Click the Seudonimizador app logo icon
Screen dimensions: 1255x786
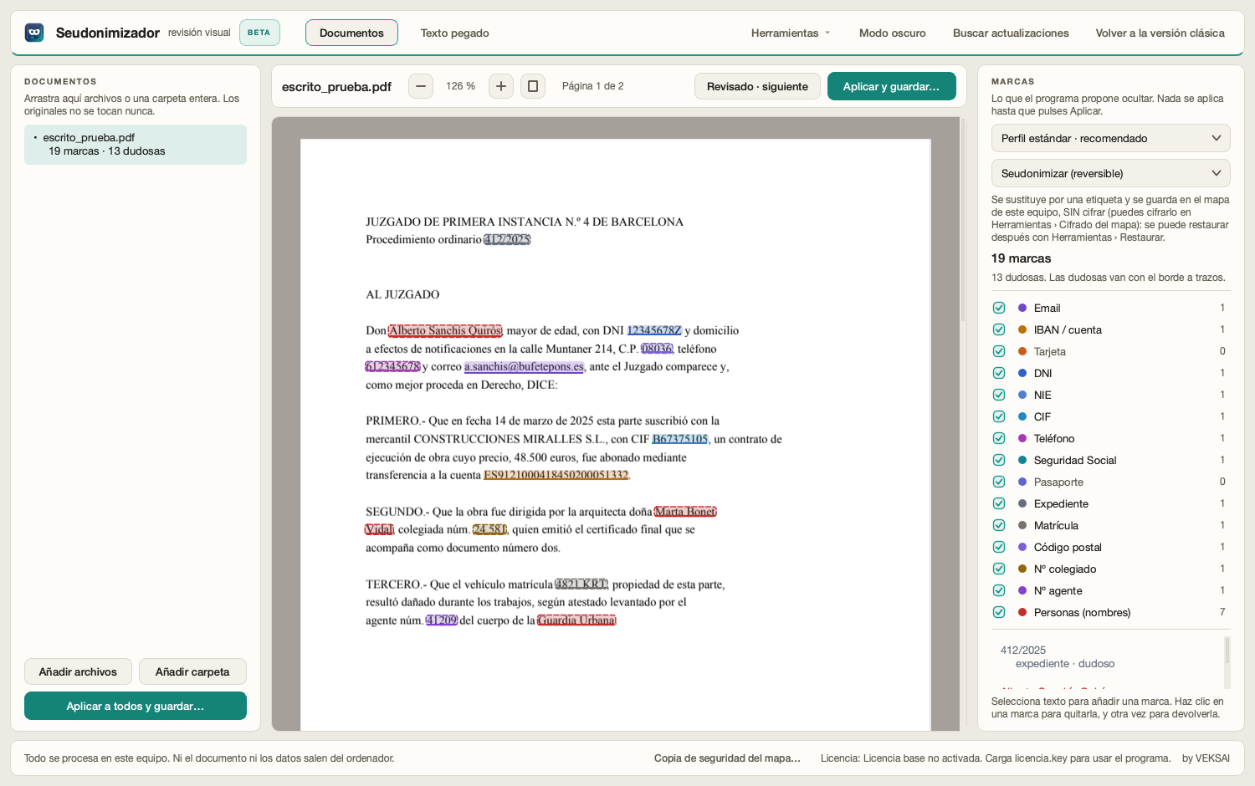(34, 33)
